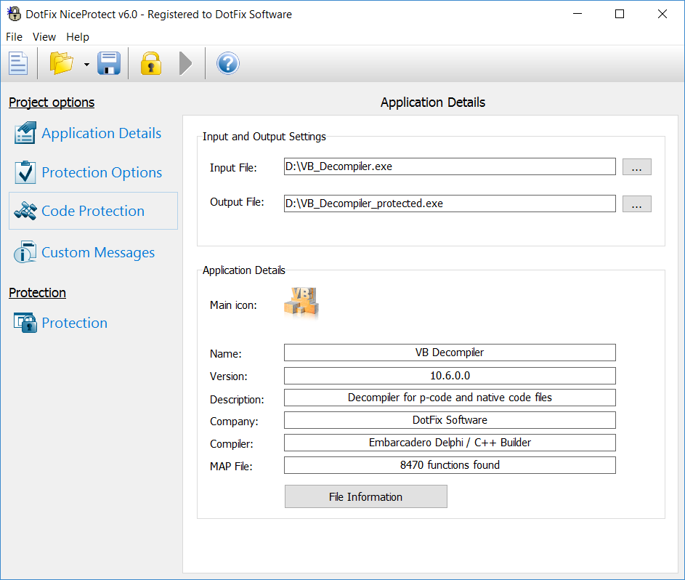Browse for the Input File using ellipsis button

pos(636,167)
